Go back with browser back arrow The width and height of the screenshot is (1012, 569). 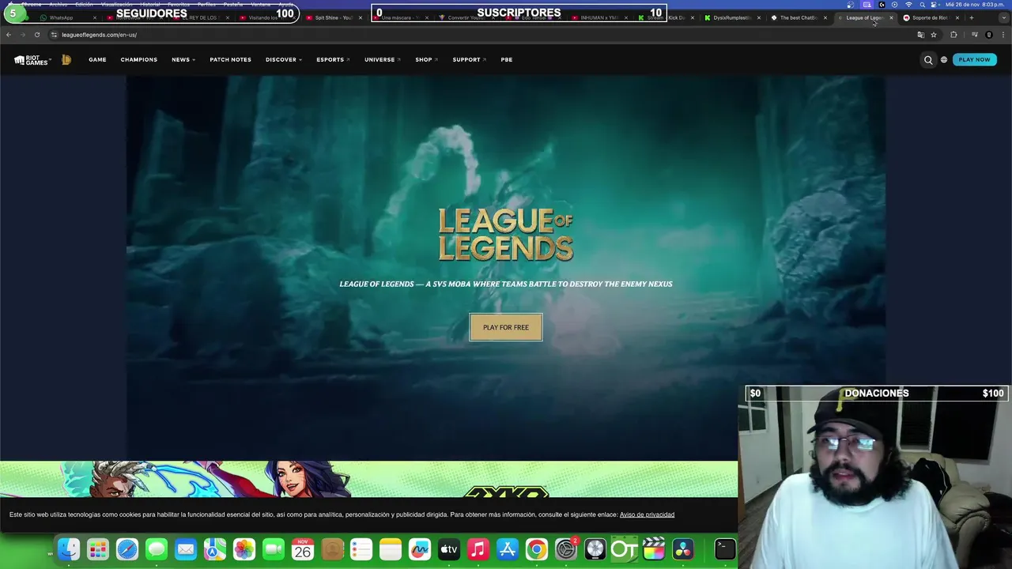9,35
